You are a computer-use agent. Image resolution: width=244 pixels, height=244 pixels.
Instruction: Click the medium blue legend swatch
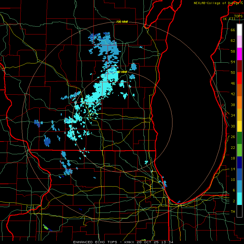[x=239, y=174]
